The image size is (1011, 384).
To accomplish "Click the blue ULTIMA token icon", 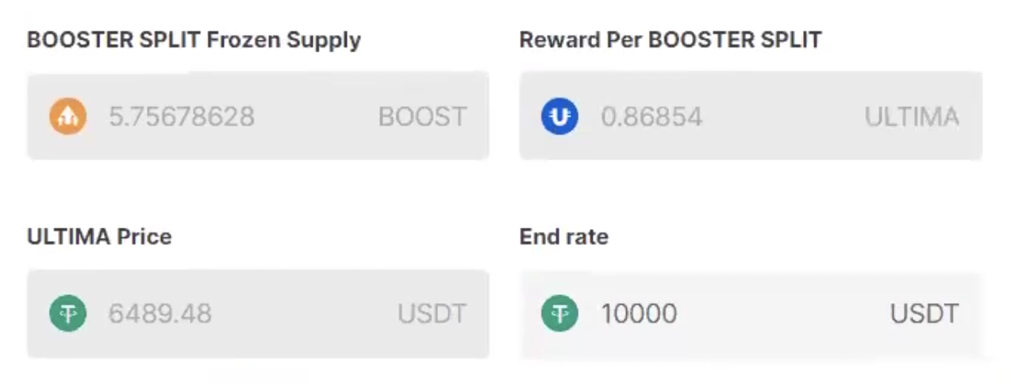I will click(x=559, y=117).
